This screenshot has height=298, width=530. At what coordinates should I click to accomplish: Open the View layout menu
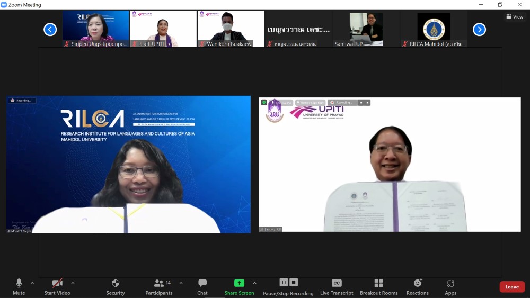(x=515, y=17)
